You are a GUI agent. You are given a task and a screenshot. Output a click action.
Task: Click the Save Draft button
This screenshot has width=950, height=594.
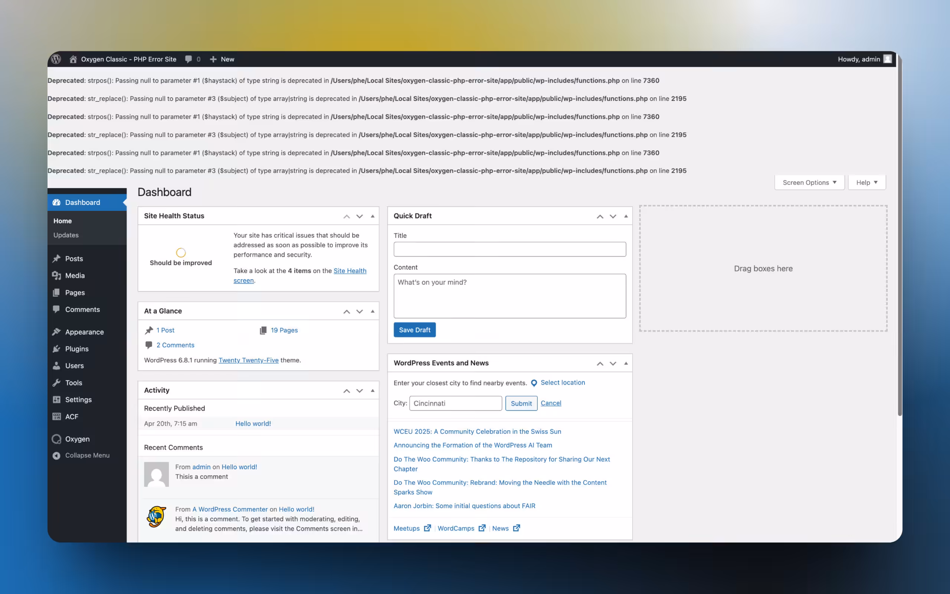[415, 330]
